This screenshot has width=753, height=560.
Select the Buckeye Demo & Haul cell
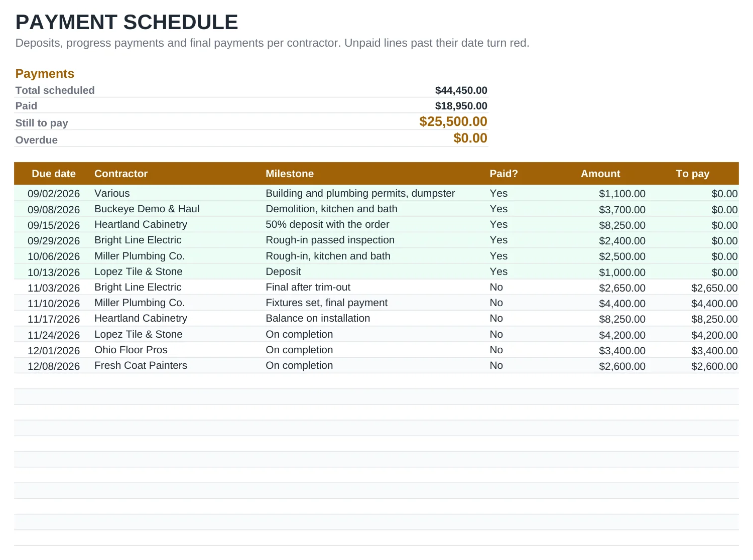(x=147, y=209)
